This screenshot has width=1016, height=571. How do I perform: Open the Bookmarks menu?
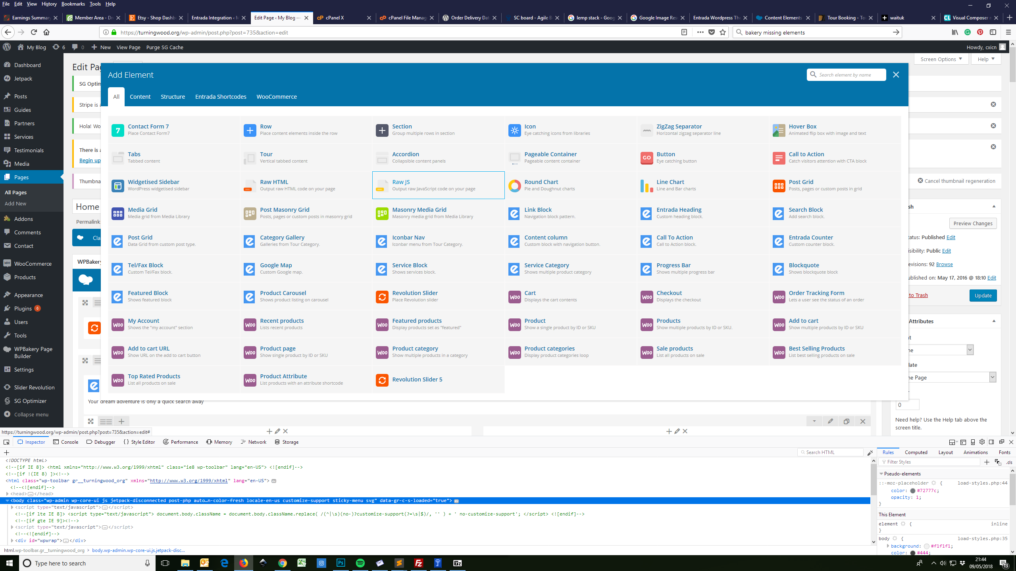tap(73, 4)
